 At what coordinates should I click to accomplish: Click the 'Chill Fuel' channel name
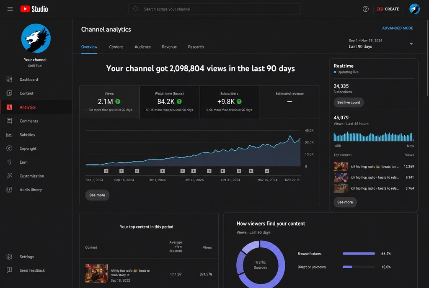click(x=35, y=66)
